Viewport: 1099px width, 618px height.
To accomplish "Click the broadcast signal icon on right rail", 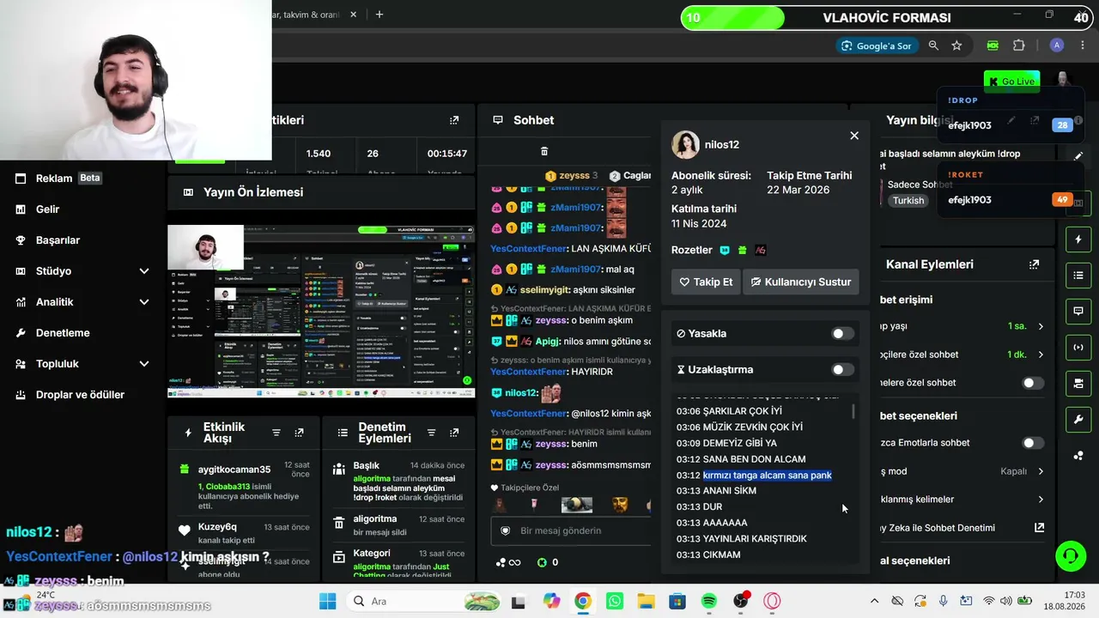I will [1078, 347].
